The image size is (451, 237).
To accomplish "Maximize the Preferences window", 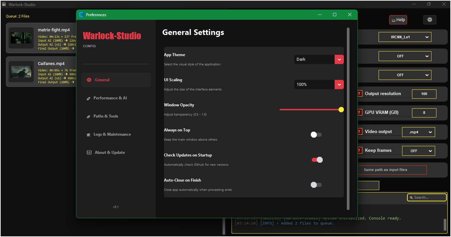I will pyautogui.click(x=335, y=15).
